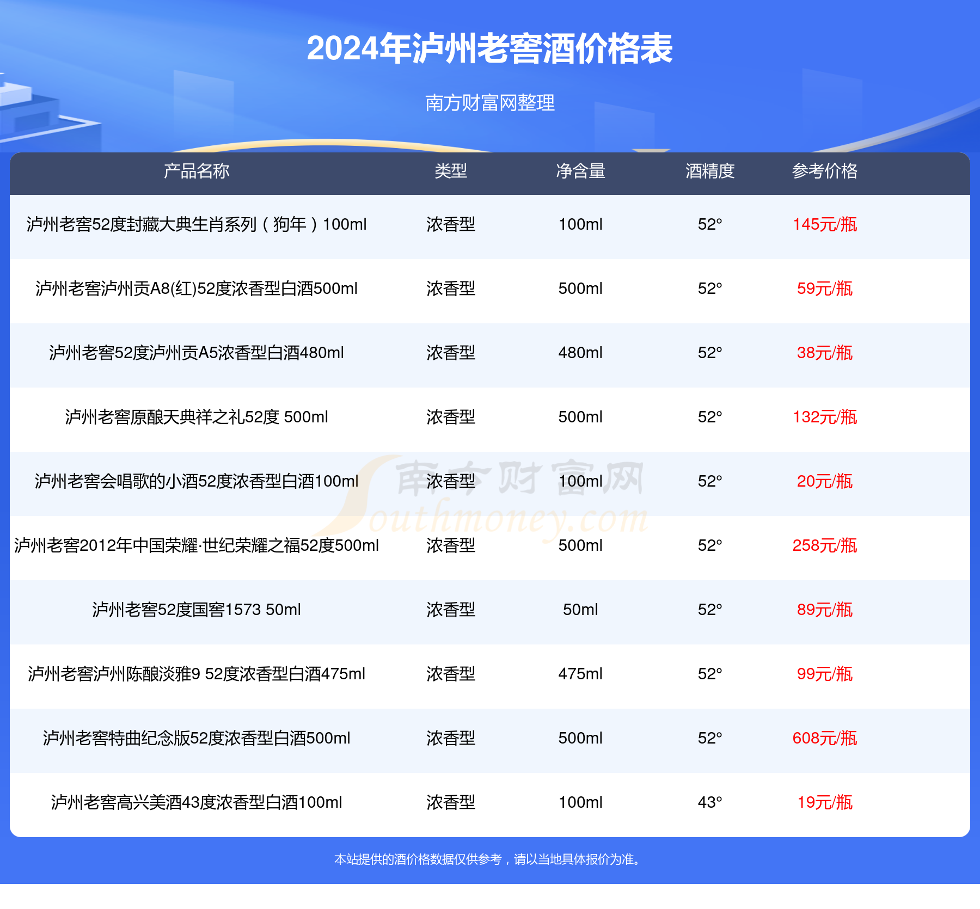Viewport: 980px width, 909px height.
Task: Select product 泸州老窖52度国窖1573 50ml
Action: pos(197,610)
